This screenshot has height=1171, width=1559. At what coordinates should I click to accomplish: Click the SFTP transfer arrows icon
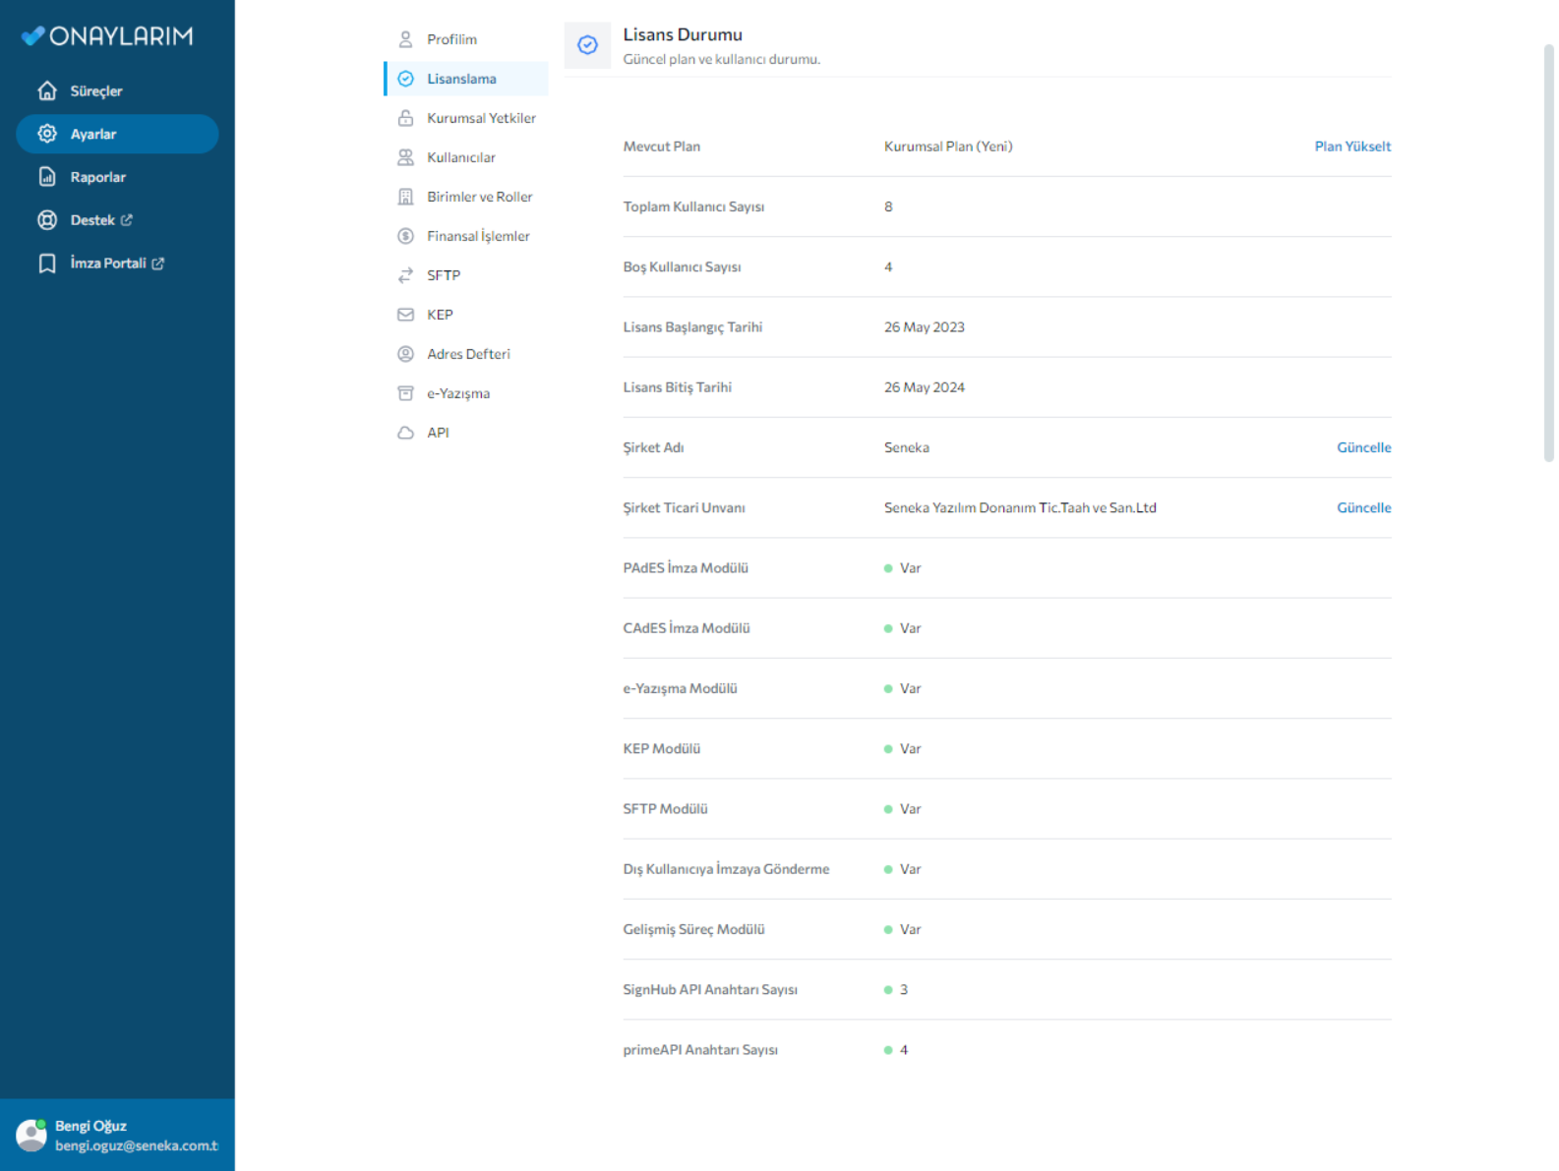(x=405, y=275)
